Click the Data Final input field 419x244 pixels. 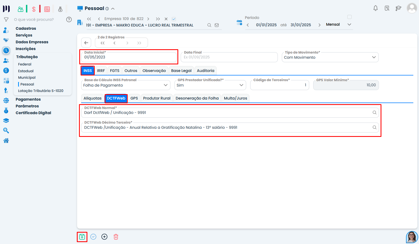click(x=230, y=57)
